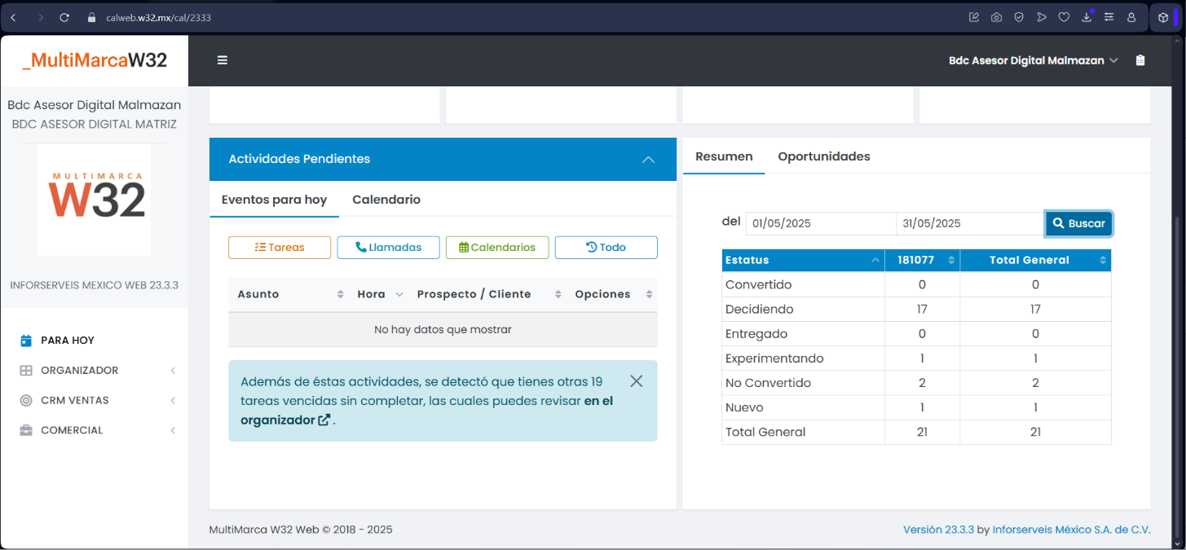Expand the CRM VENTAS menu chevron

[173, 401]
